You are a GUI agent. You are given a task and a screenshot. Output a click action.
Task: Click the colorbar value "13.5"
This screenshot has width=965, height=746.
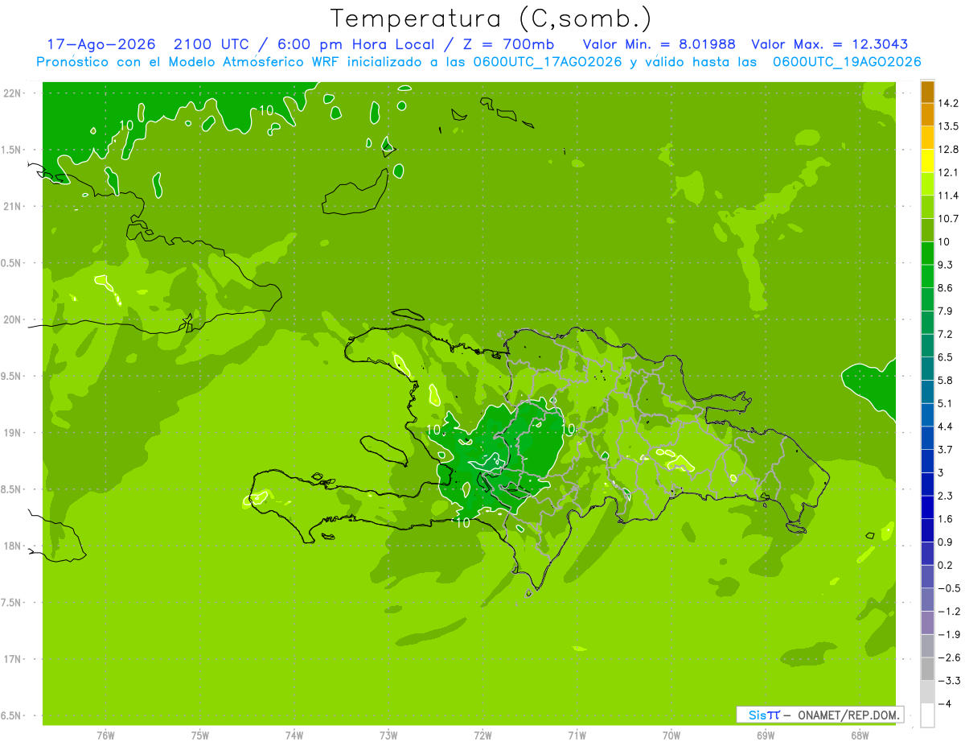pos(949,126)
